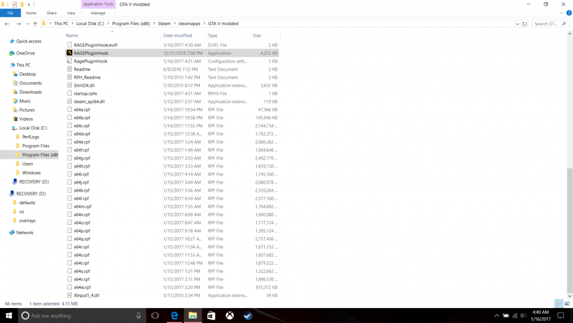573x323 pixels.
Task: Launch Microsoft Edge from the taskbar
Action: (174, 316)
